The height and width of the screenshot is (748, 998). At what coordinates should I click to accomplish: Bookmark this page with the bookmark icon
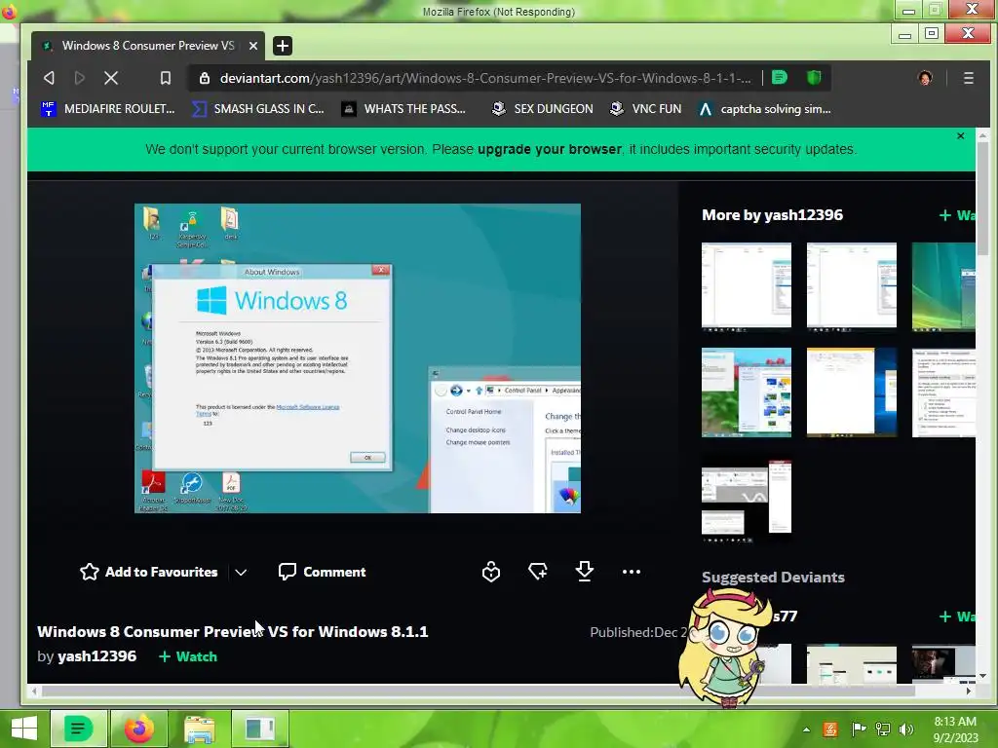click(x=166, y=78)
